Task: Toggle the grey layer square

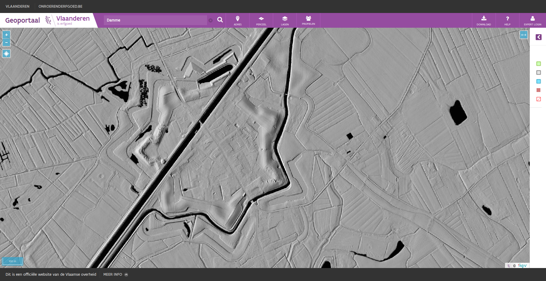Action: coord(539,73)
